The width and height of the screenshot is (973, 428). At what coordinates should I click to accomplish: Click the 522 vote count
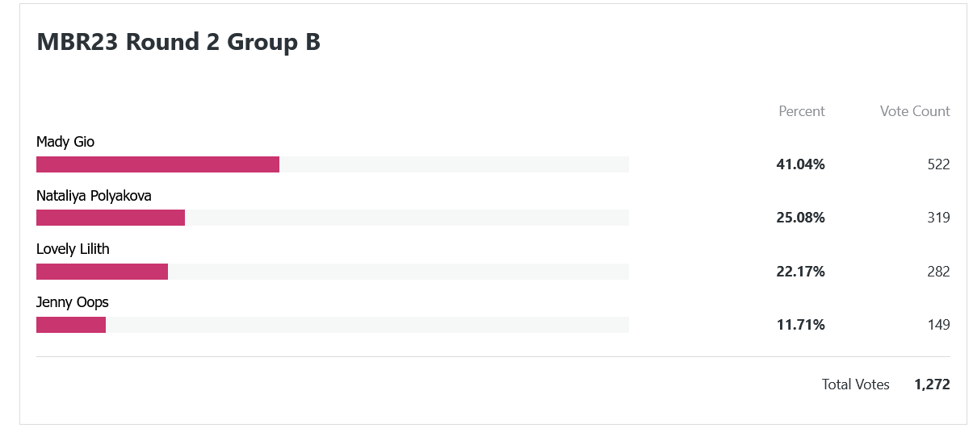coord(939,164)
